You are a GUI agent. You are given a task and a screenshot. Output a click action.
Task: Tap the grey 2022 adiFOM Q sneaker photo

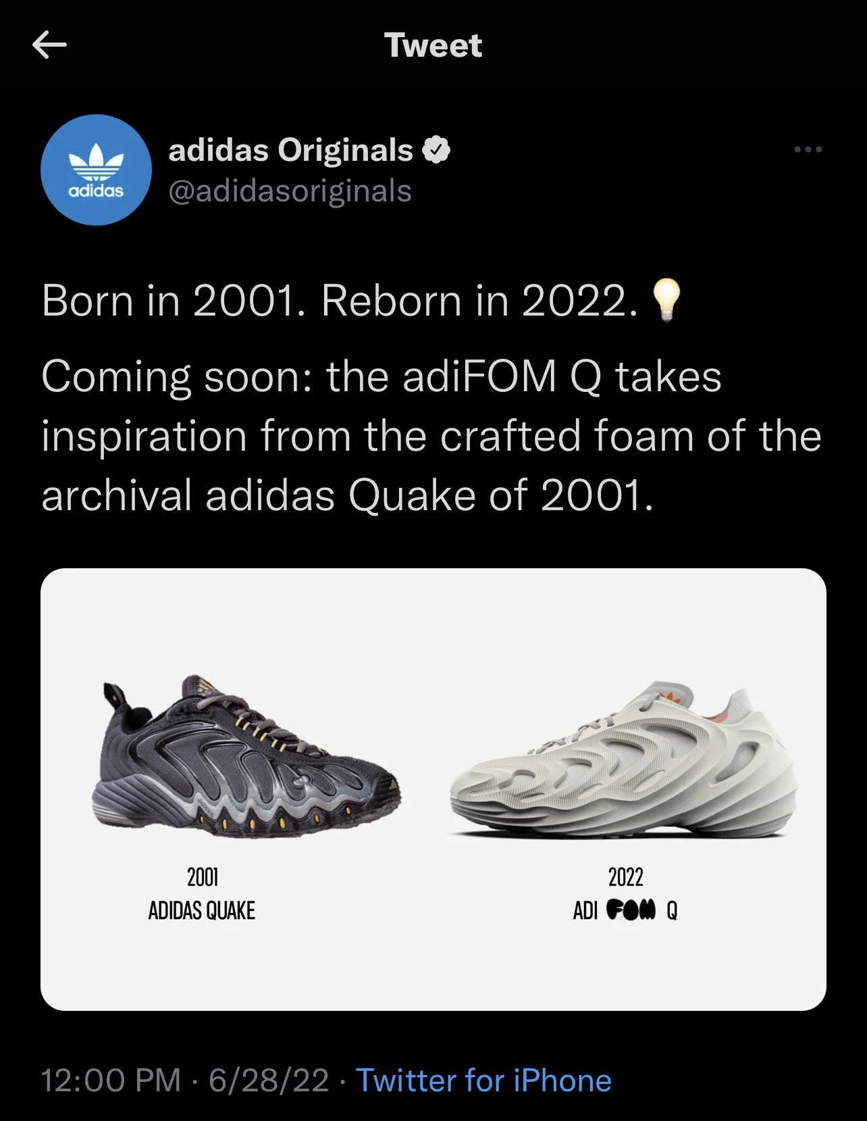[x=624, y=760]
